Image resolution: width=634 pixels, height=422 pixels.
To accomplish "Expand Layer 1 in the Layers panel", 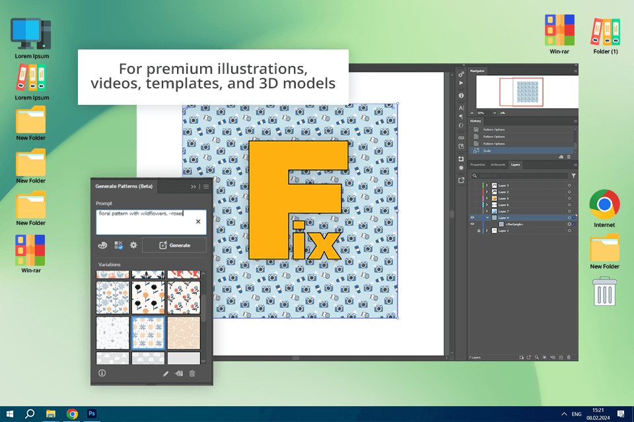I will point(487,231).
